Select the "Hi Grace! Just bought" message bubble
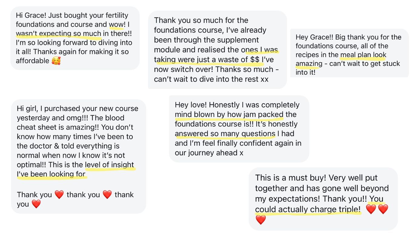Screen dimensions: 414x233 tap(75, 38)
